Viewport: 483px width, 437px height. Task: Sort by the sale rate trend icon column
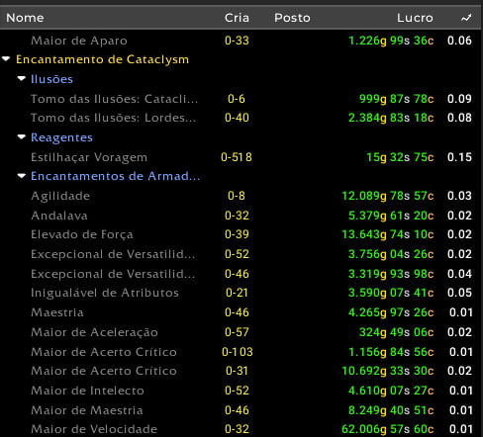click(x=466, y=18)
